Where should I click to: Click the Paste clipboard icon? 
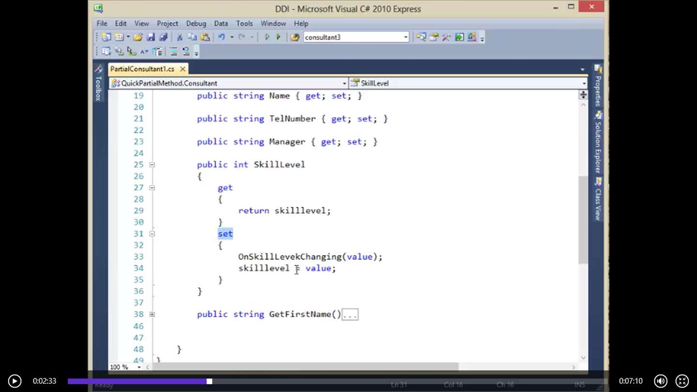coord(205,37)
